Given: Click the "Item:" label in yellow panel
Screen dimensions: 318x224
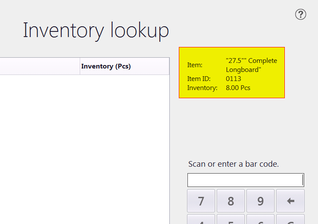Looking at the screenshot, I should point(194,65).
